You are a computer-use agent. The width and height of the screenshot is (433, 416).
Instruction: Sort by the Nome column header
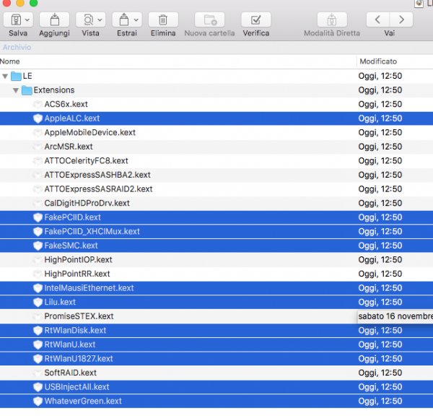(x=10, y=61)
